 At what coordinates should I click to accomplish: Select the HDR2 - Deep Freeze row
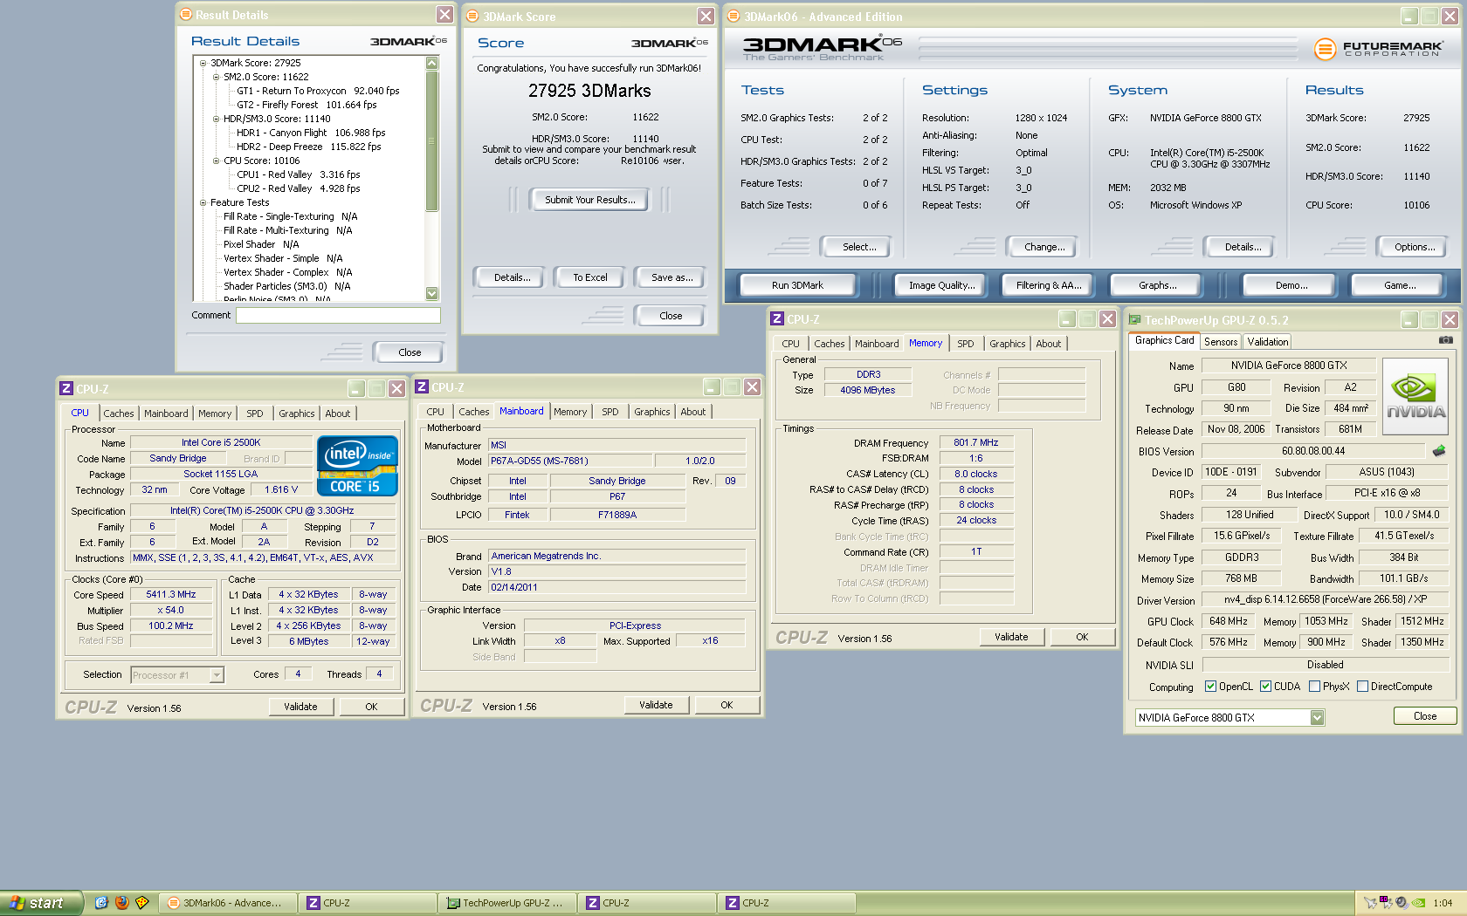pyautogui.click(x=308, y=147)
